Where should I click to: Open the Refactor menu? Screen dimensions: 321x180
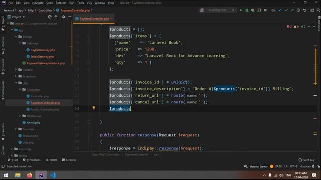[x=61, y=3]
